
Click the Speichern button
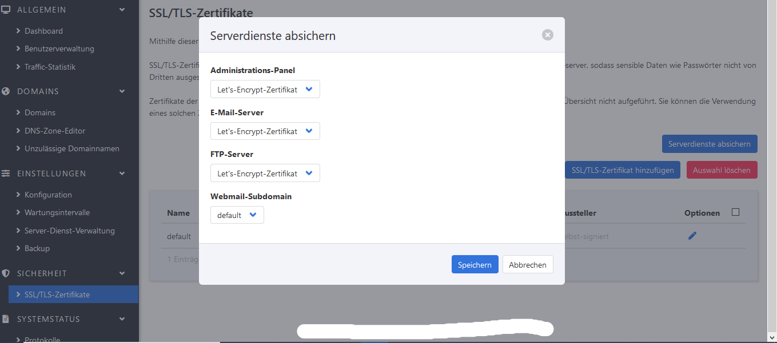pos(475,265)
